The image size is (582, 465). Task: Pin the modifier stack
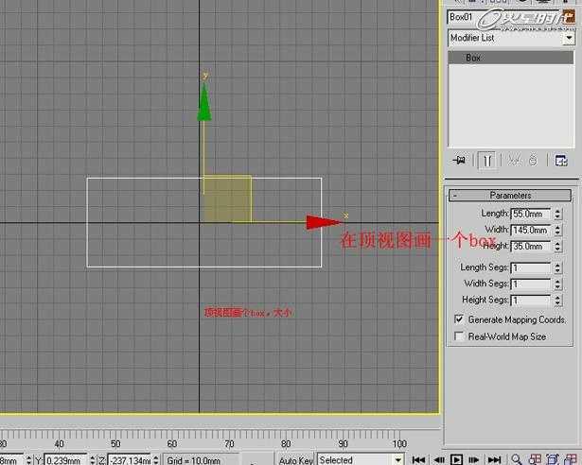pos(459,161)
